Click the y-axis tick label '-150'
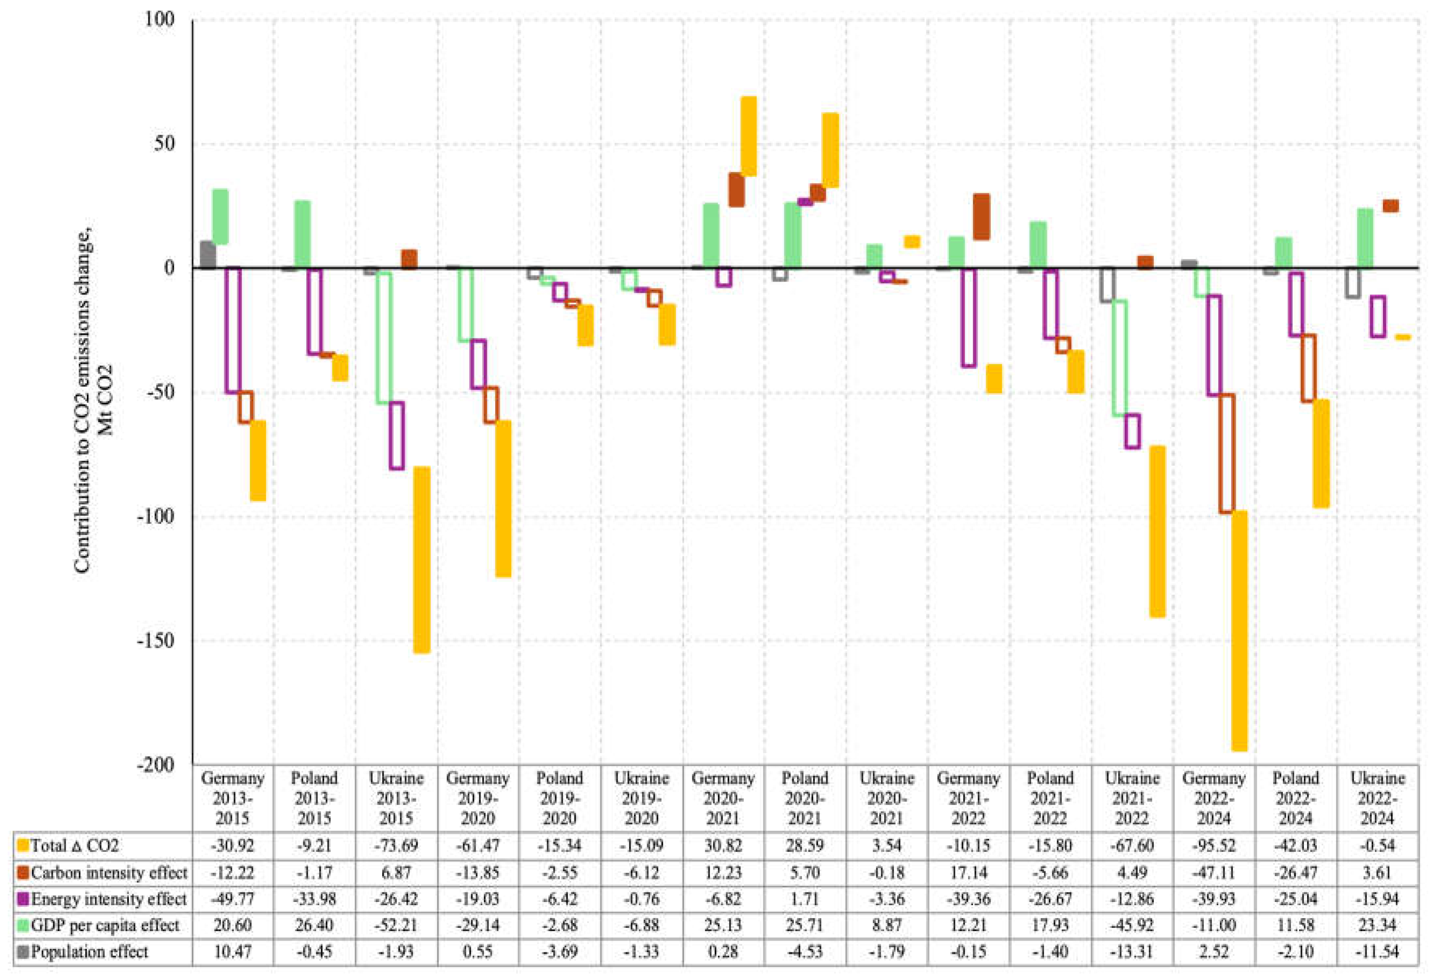This screenshot has width=1433, height=979. click(x=156, y=641)
